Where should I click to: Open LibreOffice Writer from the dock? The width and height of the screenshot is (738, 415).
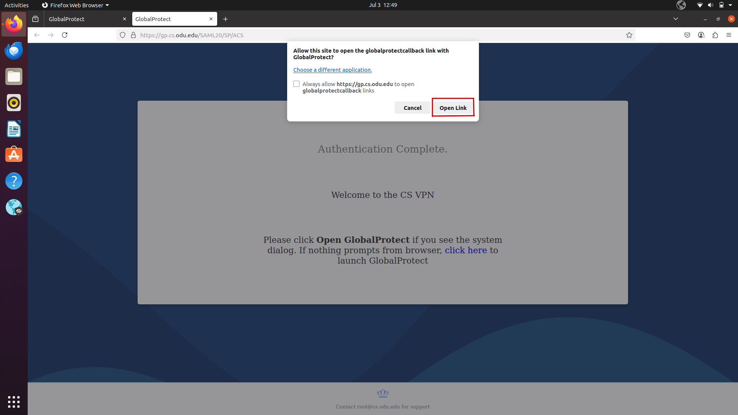14,129
